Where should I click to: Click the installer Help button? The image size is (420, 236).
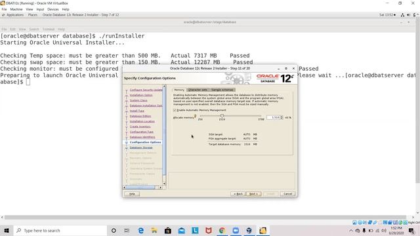132,194
